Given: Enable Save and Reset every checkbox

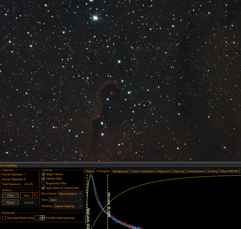Looking at the screenshot, I should pyautogui.click(x=4, y=218).
